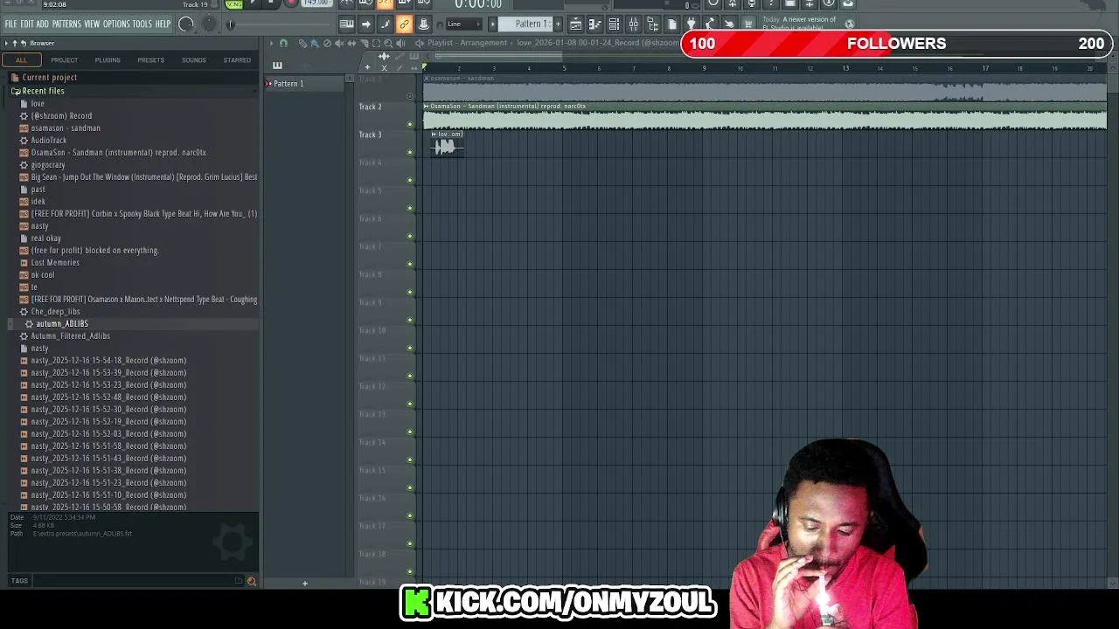Viewport: 1119px width, 629px height.
Task: Open the playlist options arrow menu
Action: click(x=271, y=43)
